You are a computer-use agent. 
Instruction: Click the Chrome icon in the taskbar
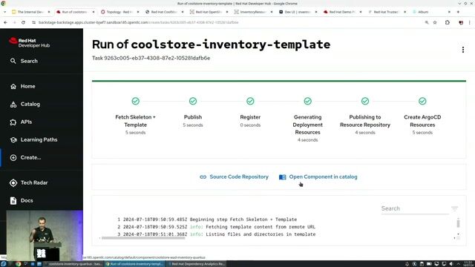click(x=18, y=264)
